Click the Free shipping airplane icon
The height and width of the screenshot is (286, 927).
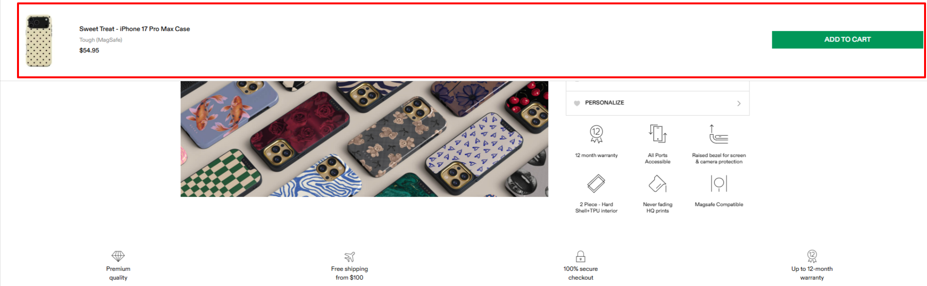[350, 256]
